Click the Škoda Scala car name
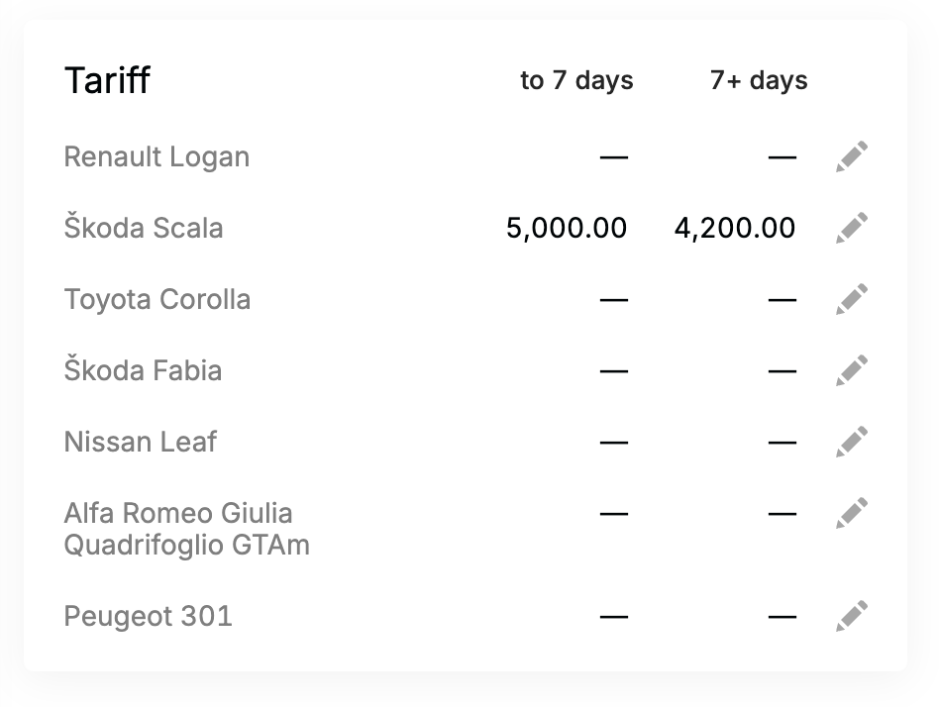 tap(144, 228)
